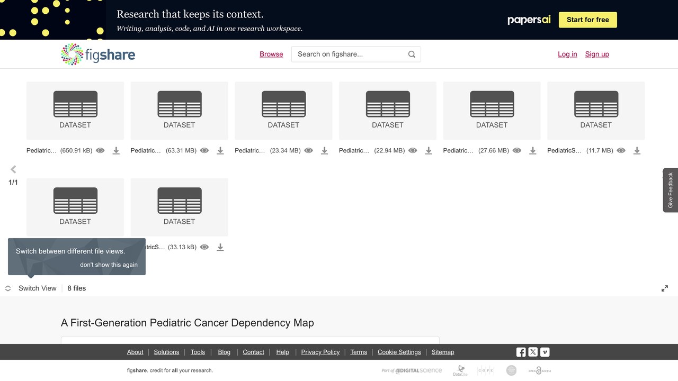Open figshare Vimeo icon in footer
Screen dimensions: 678x381
tap(545, 352)
